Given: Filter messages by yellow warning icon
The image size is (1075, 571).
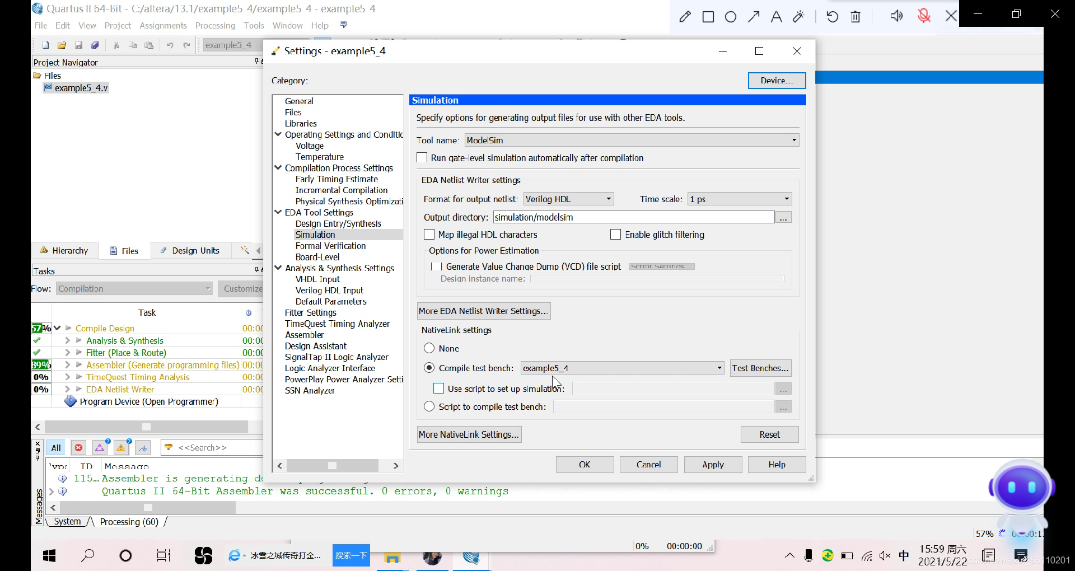Looking at the screenshot, I should pos(121,448).
